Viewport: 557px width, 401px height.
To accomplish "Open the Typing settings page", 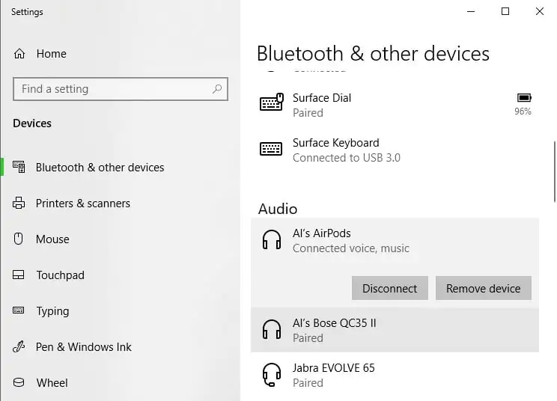I will point(52,311).
